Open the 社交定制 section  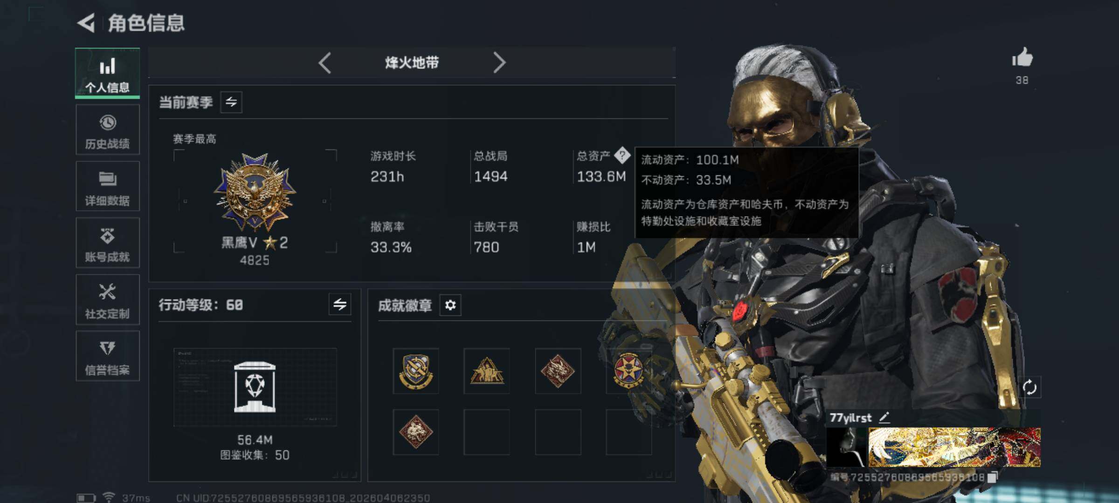(x=108, y=299)
